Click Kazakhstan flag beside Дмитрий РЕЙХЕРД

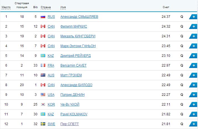point(43,56)
